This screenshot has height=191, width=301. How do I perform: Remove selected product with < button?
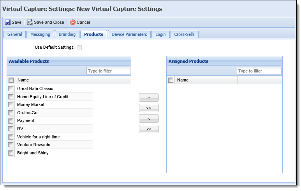coord(149,118)
